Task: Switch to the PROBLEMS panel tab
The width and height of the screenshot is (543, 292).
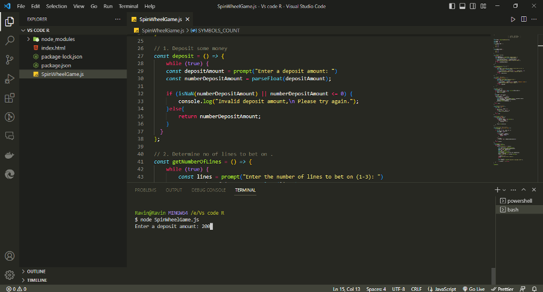Action: click(x=145, y=190)
